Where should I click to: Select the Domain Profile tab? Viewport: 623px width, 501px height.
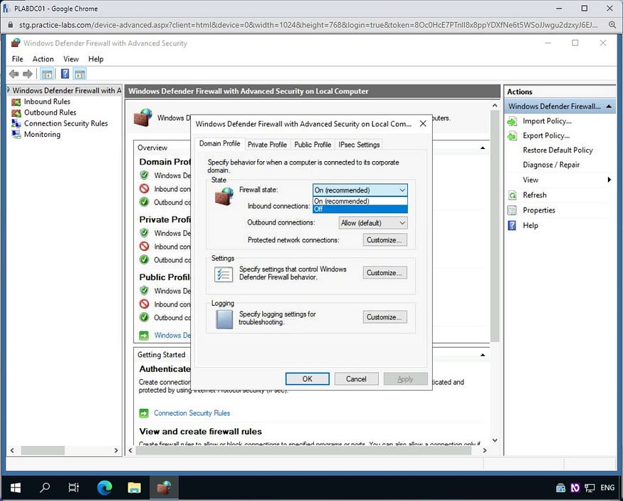point(220,143)
